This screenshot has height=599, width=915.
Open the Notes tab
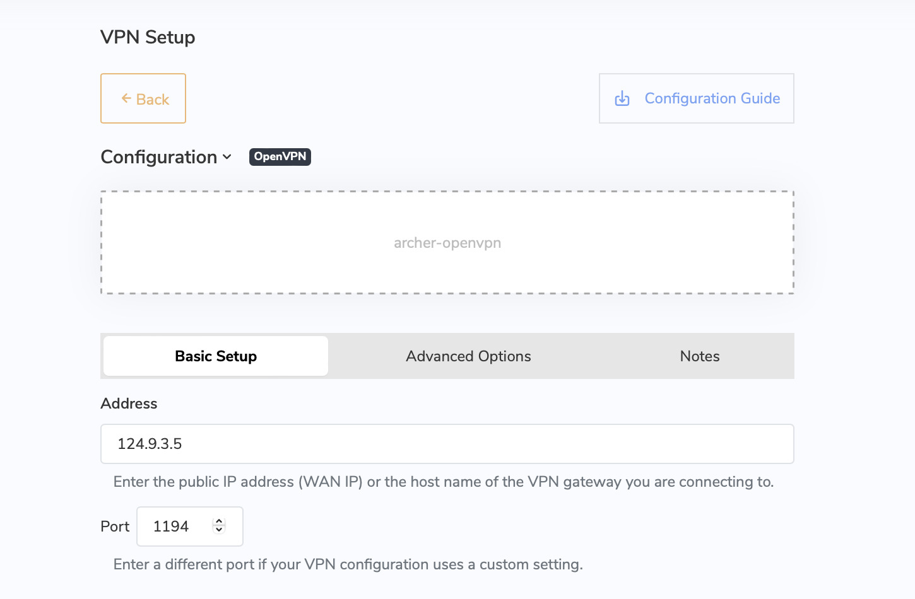coord(699,356)
